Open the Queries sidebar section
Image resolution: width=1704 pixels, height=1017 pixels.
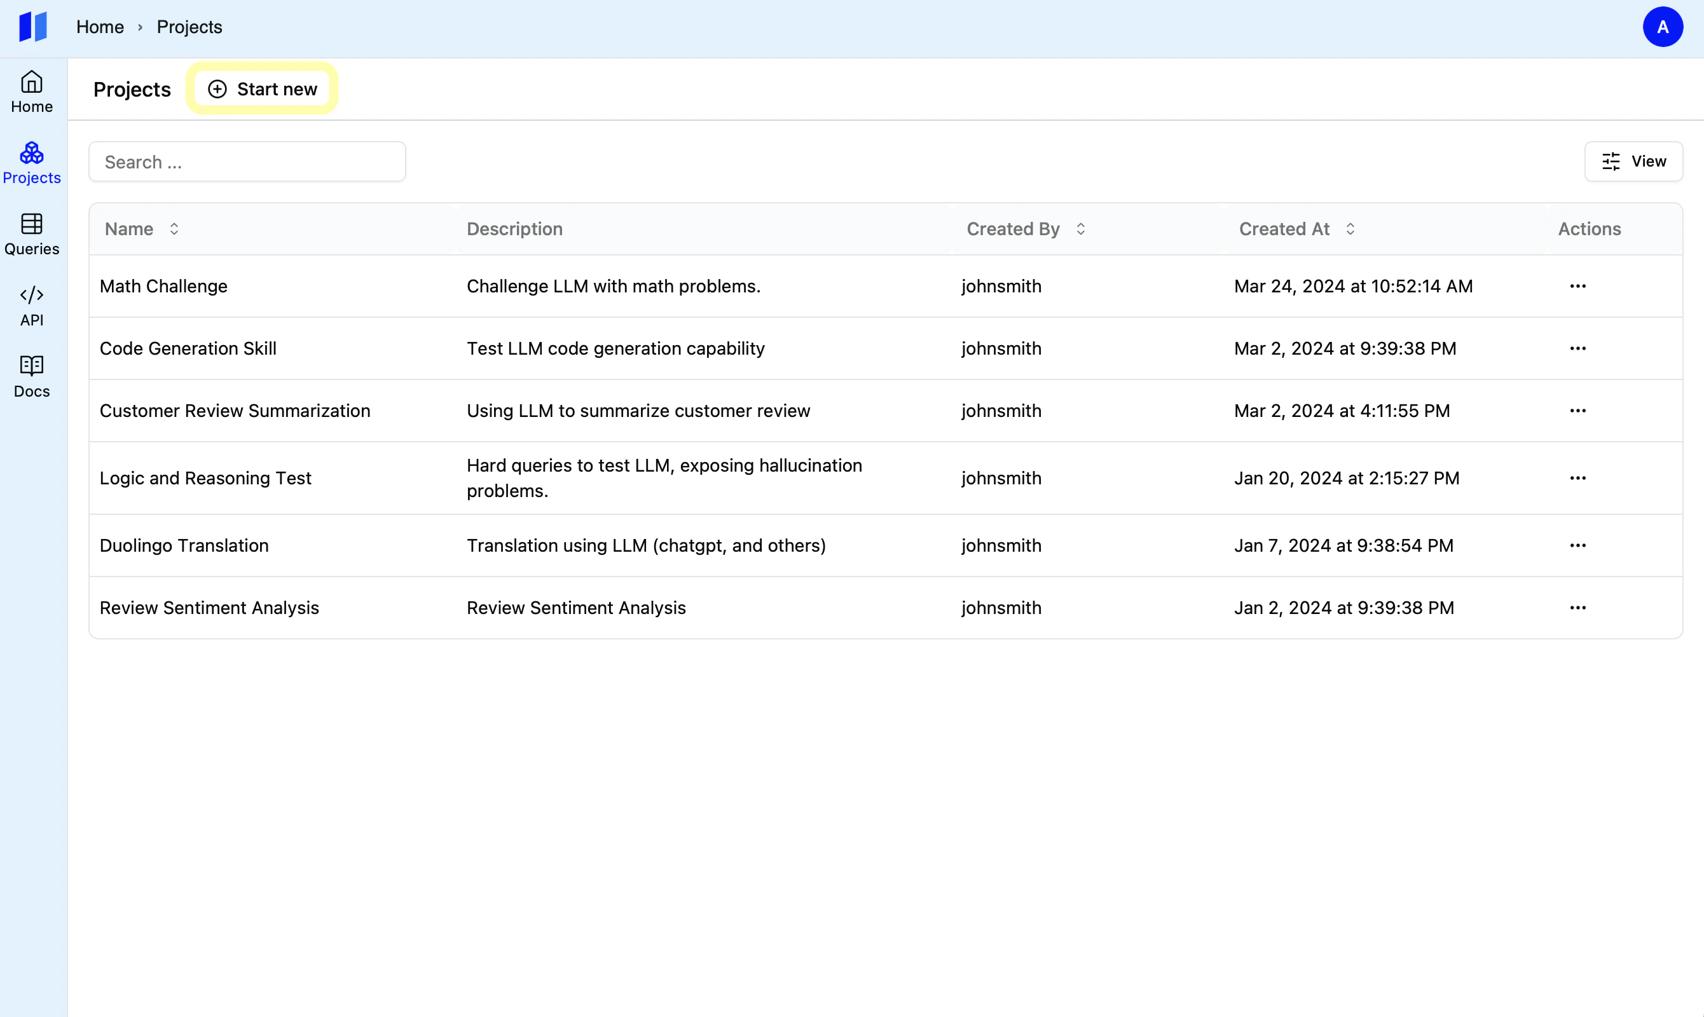point(32,235)
